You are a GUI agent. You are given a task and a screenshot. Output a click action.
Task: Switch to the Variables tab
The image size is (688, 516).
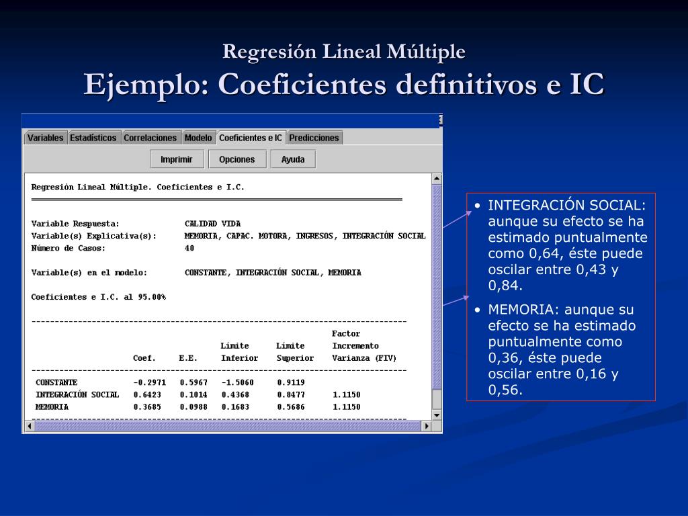point(45,138)
